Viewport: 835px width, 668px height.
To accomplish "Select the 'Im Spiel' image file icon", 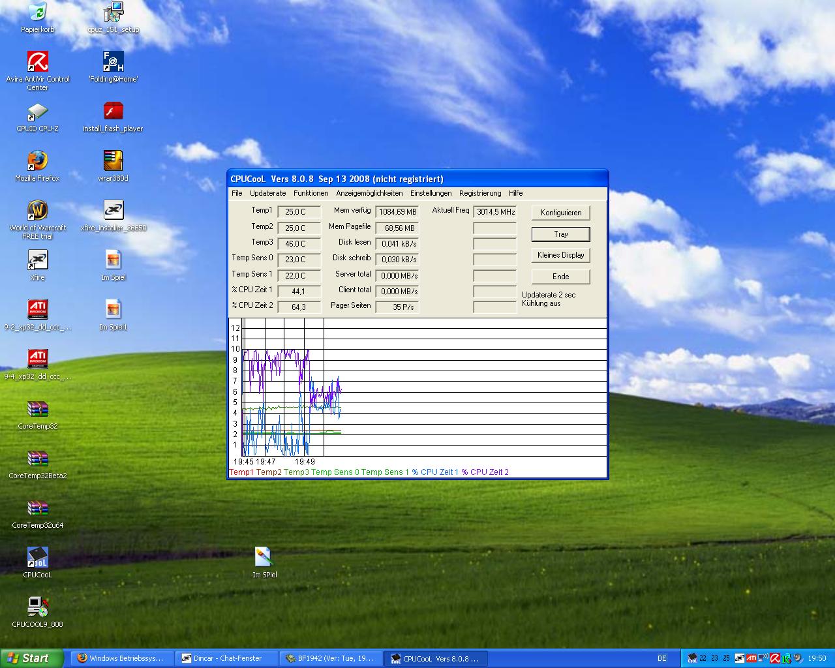I will [113, 266].
